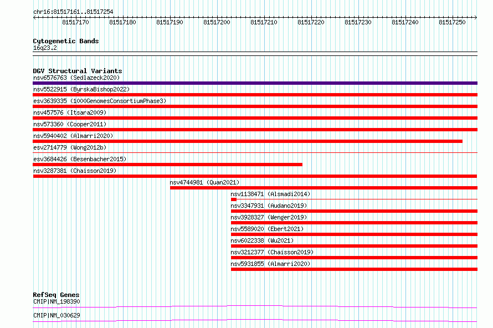Open esv3639335 (1000GenomesConsortiumPhase3) variant
This screenshot has height=328, width=493.
[x=100, y=101]
